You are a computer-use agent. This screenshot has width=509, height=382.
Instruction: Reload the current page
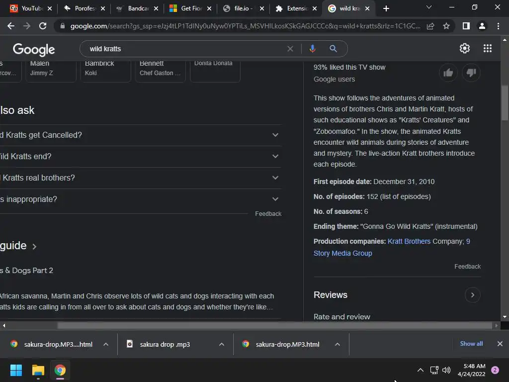[43, 26]
